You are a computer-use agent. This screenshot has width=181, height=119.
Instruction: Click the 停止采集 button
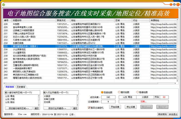130,107
